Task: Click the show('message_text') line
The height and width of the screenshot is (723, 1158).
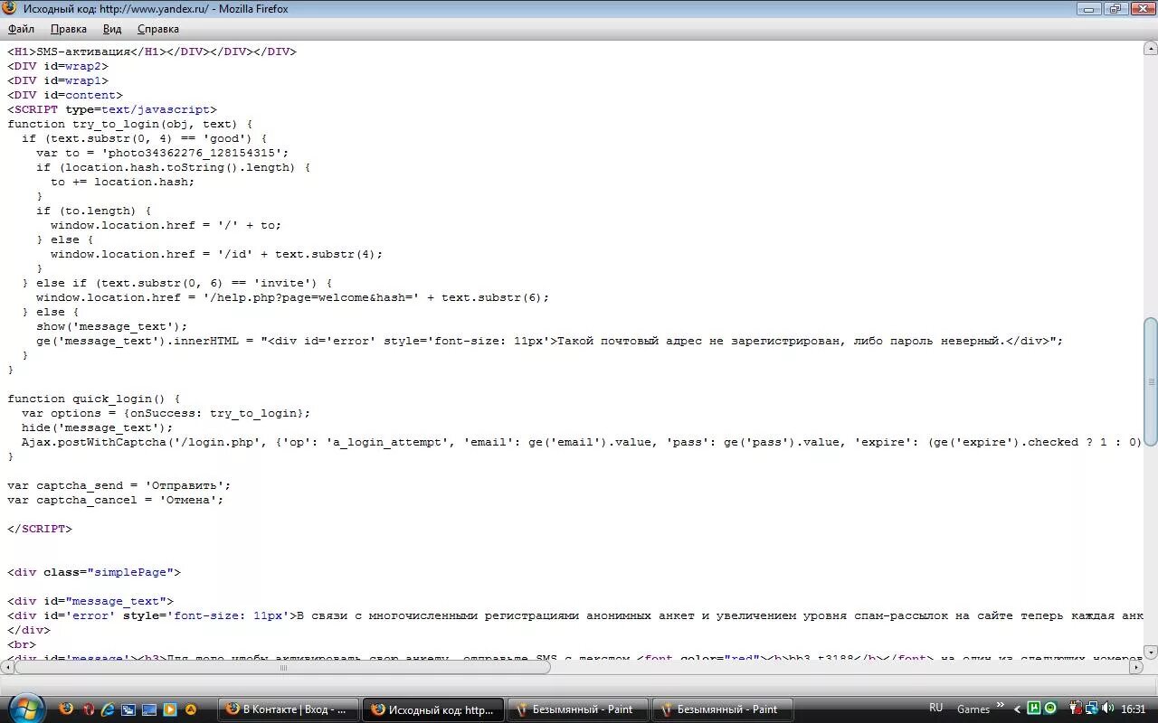Action: tap(112, 326)
